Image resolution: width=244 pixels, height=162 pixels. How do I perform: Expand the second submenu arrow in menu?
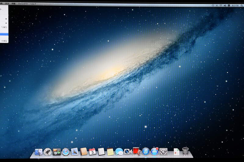coord(6,23)
